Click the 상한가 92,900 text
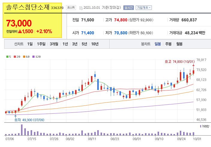This screenshot has height=147, width=211. 141,20
